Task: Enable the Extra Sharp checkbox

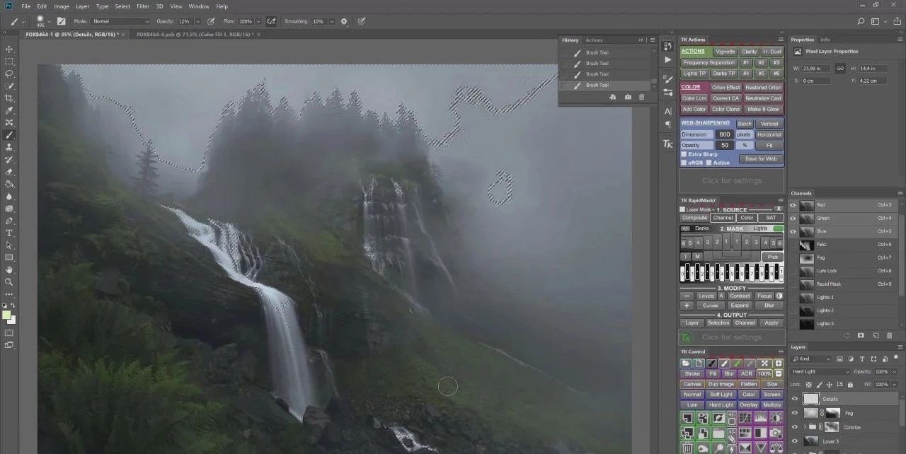Action: [684, 154]
